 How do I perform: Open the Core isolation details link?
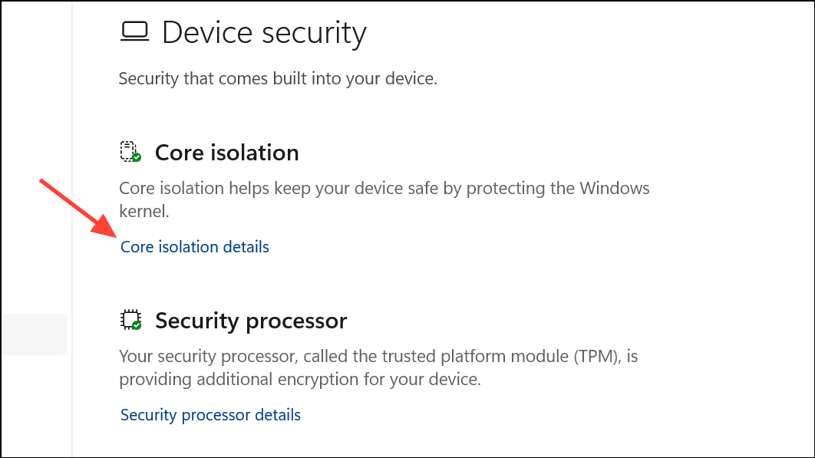tap(195, 247)
